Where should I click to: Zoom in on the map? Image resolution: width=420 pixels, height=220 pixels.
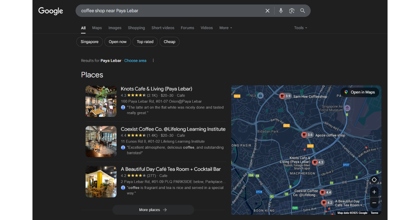point(374,192)
